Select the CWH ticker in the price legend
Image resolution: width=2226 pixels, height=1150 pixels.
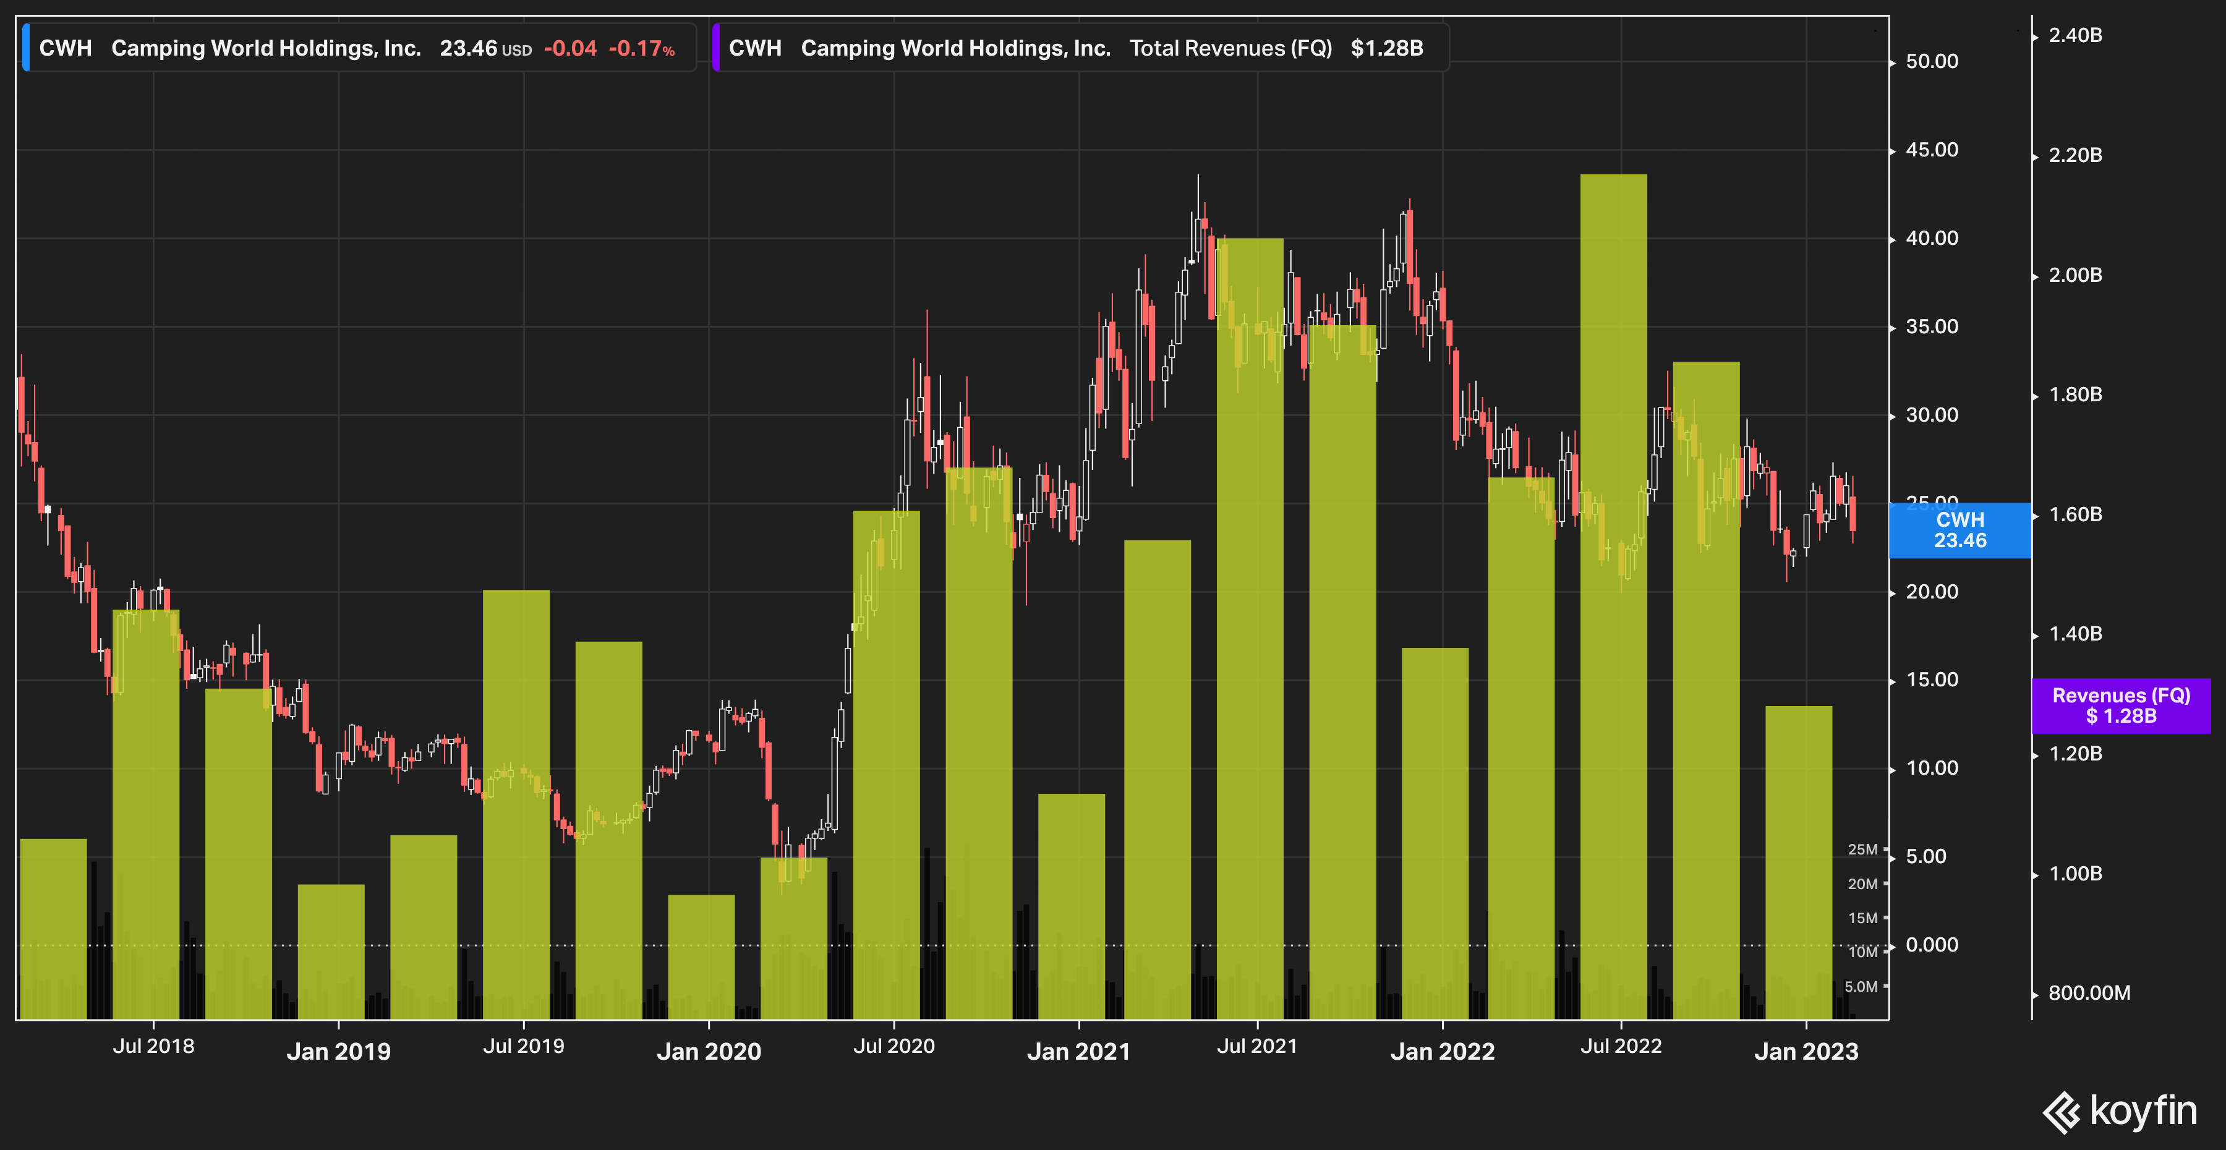tap(66, 48)
